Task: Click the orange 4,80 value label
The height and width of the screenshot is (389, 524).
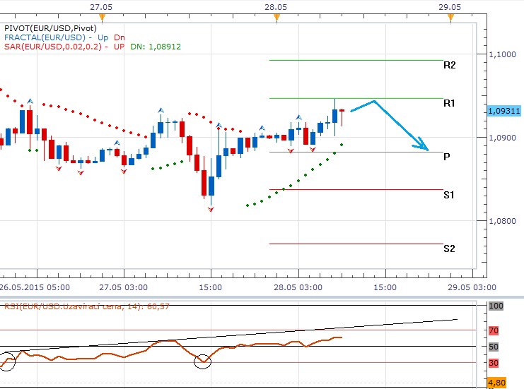Action: click(x=497, y=383)
